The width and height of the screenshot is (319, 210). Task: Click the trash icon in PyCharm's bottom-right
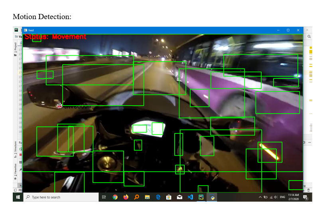pyautogui.click(x=308, y=190)
